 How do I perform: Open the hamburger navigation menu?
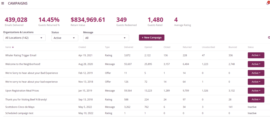click(3, 3)
